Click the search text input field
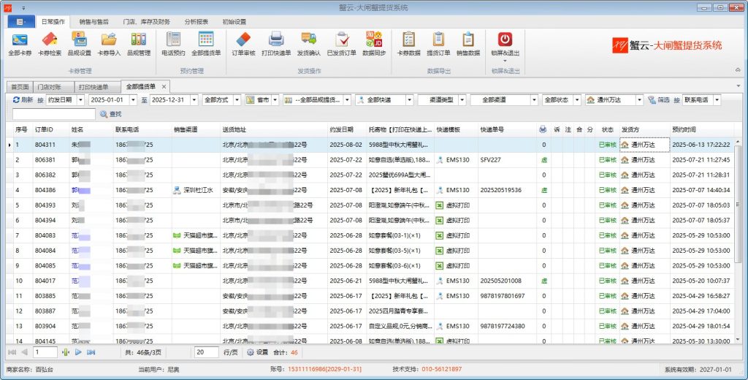This screenshot has width=748, height=380. coord(54,114)
